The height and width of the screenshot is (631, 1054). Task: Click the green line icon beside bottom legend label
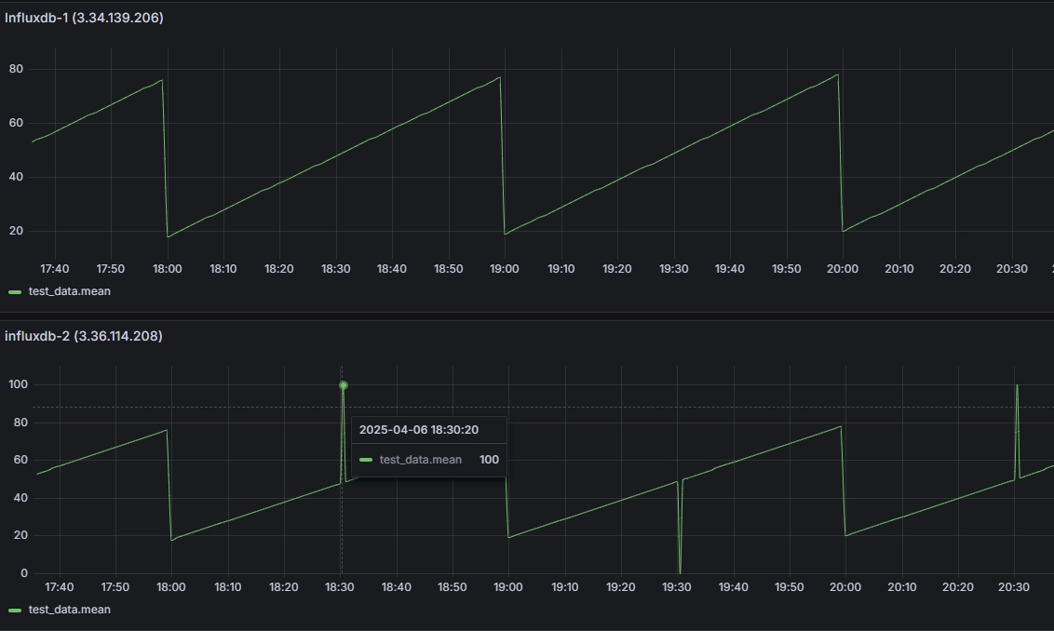[x=13, y=610]
